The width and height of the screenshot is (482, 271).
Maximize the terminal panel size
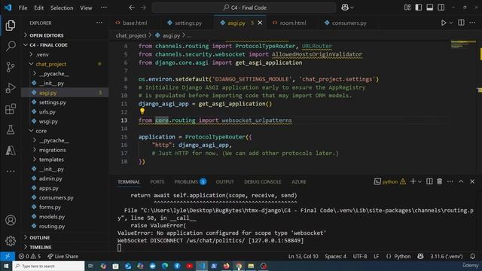click(x=461, y=181)
